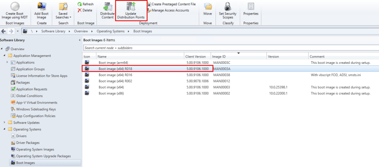Click the Move ribbon button
This screenshot has width=379, height=167.
point(208,9)
